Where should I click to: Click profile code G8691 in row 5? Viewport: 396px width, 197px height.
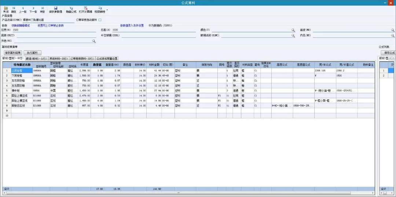coord(41,90)
